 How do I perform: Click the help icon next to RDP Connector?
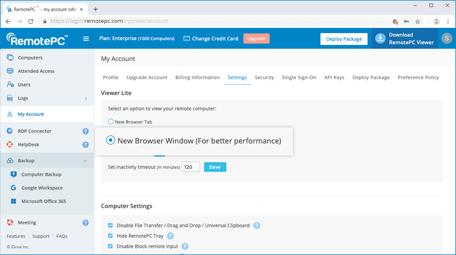(85, 131)
